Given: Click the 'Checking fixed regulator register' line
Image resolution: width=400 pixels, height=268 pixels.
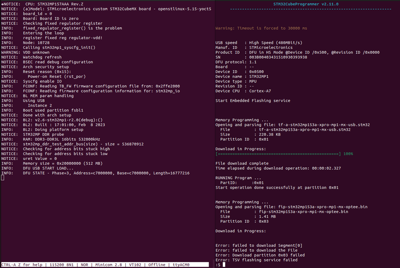Looking at the screenshot, I should (52, 24).
